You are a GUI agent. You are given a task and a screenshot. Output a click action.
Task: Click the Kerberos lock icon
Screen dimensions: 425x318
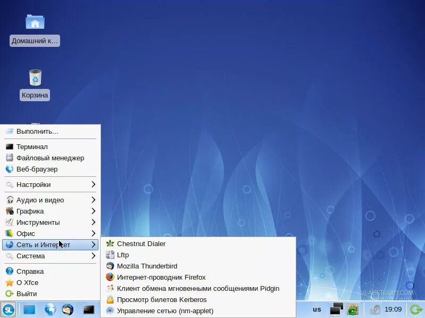click(x=110, y=299)
